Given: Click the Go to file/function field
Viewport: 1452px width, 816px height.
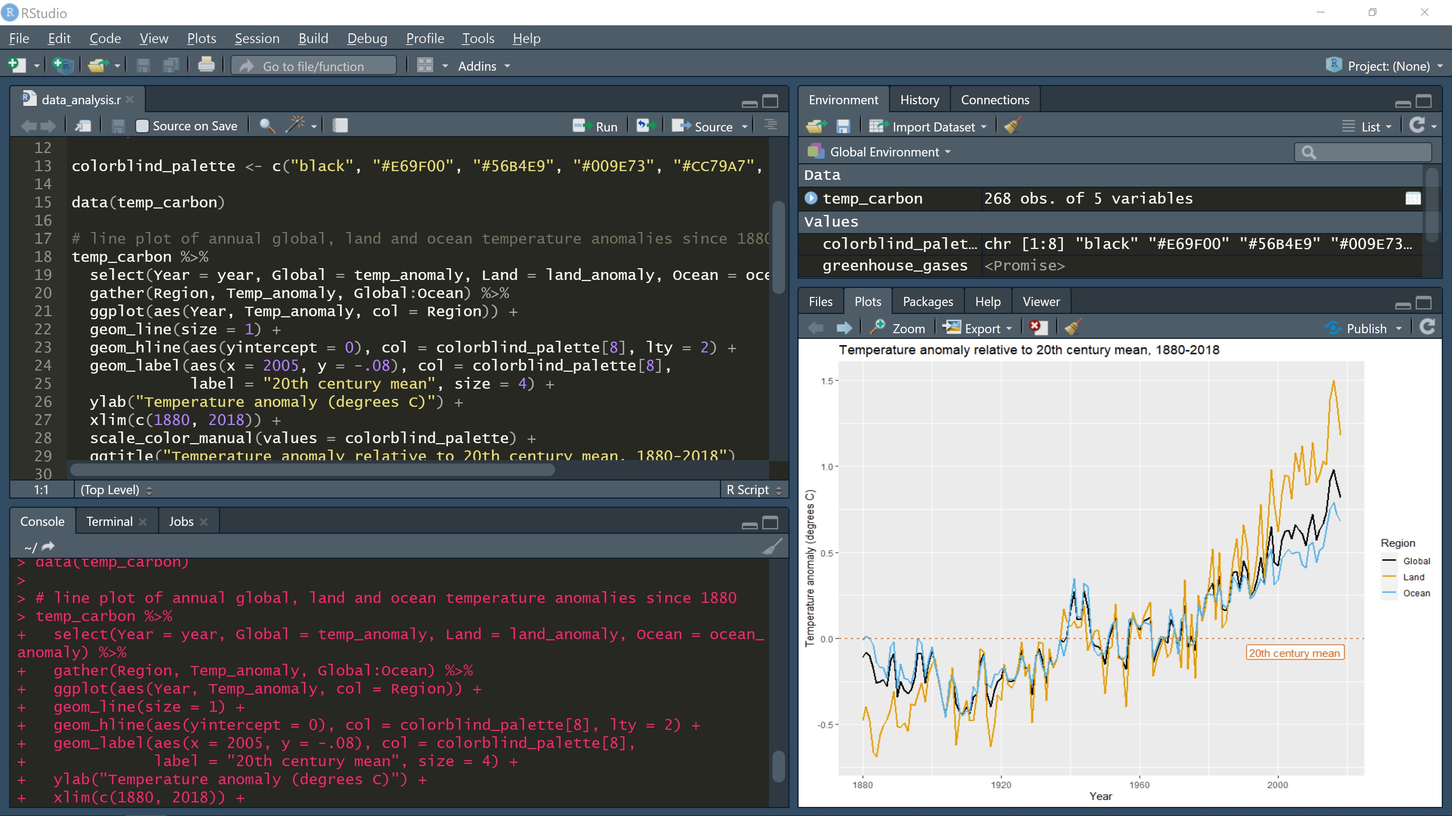Looking at the screenshot, I should click(x=313, y=66).
